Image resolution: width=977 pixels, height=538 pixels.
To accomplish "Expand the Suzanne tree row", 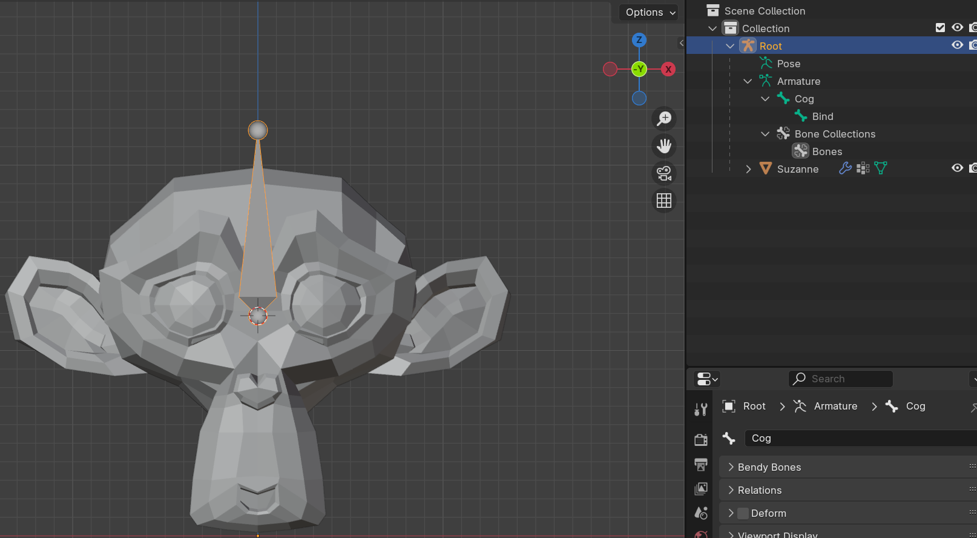I will click(748, 169).
